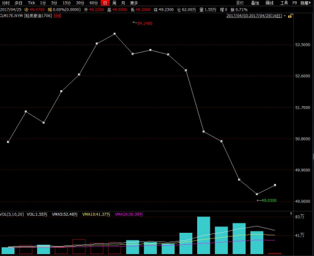Choose the 5分 minute interval
The height and width of the screenshot is (256, 314).
click(54, 3)
